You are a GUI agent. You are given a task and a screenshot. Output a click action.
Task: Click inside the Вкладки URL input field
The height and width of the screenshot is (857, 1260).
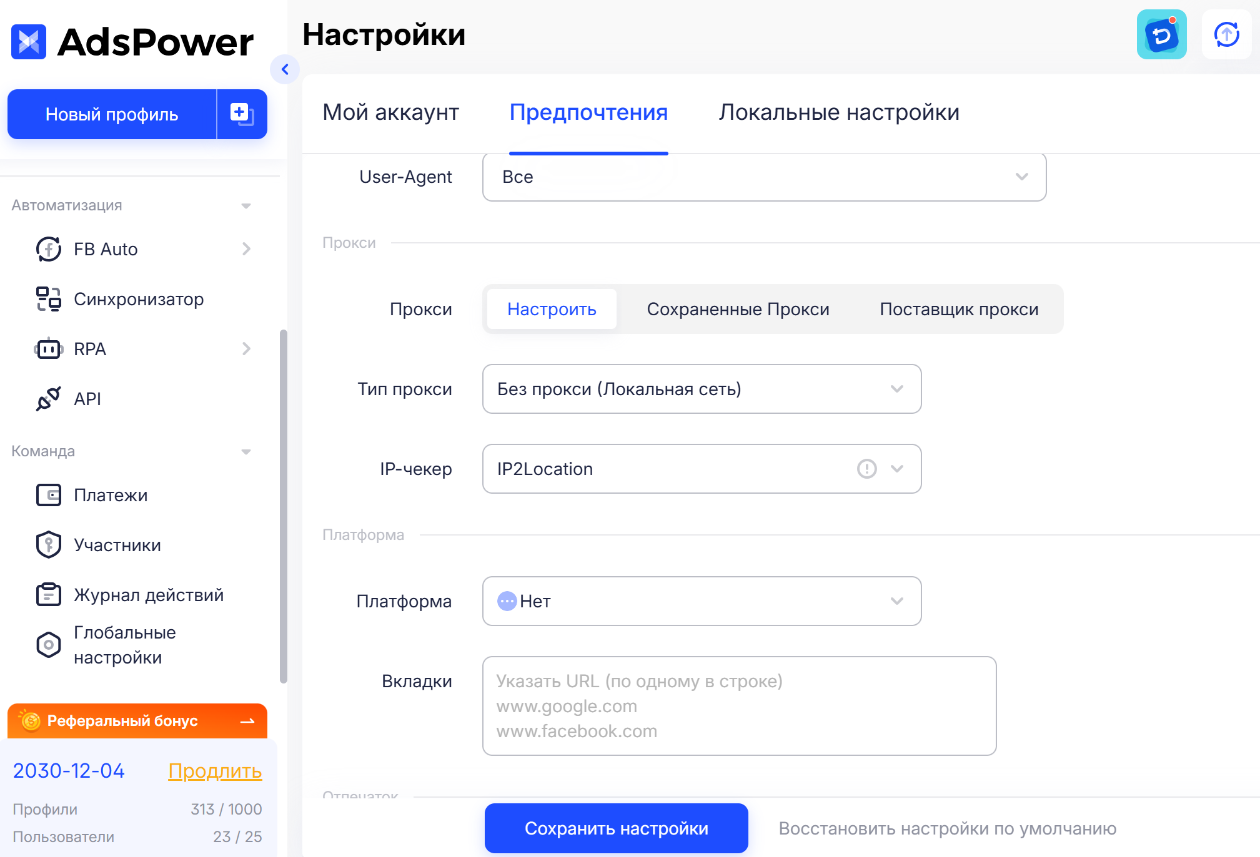click(738, 705)
